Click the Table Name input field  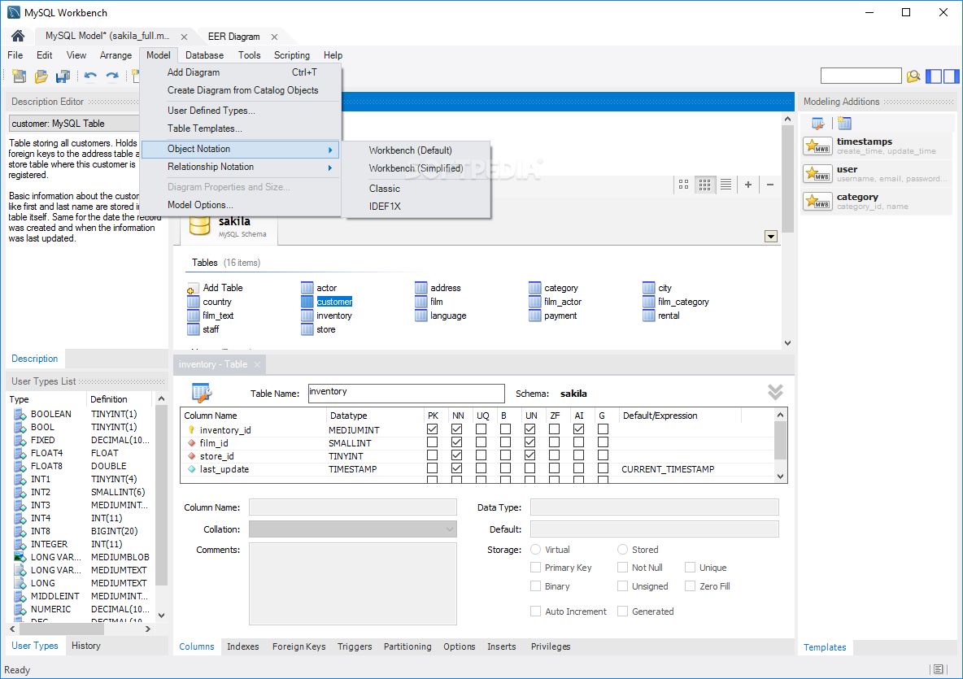(x=406, y=393)
